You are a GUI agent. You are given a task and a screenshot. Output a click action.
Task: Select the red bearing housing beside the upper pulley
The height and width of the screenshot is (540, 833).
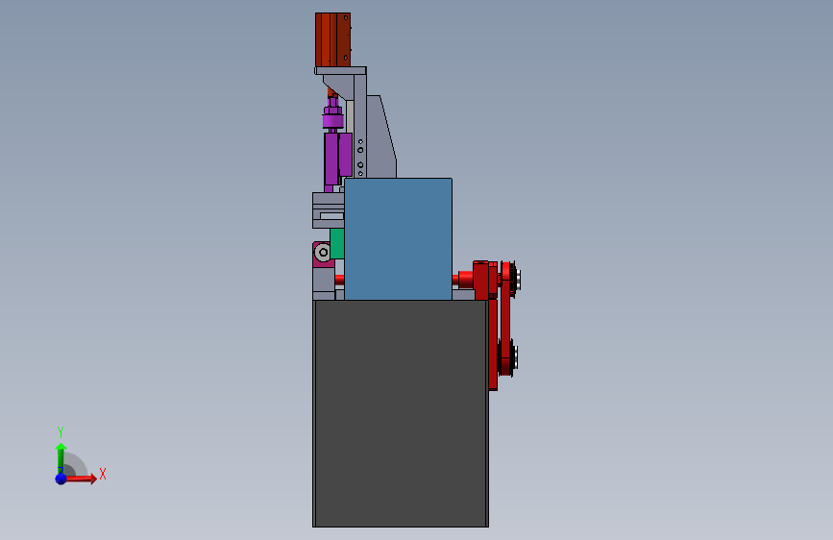pyautogui.click(x=482, y=281)
